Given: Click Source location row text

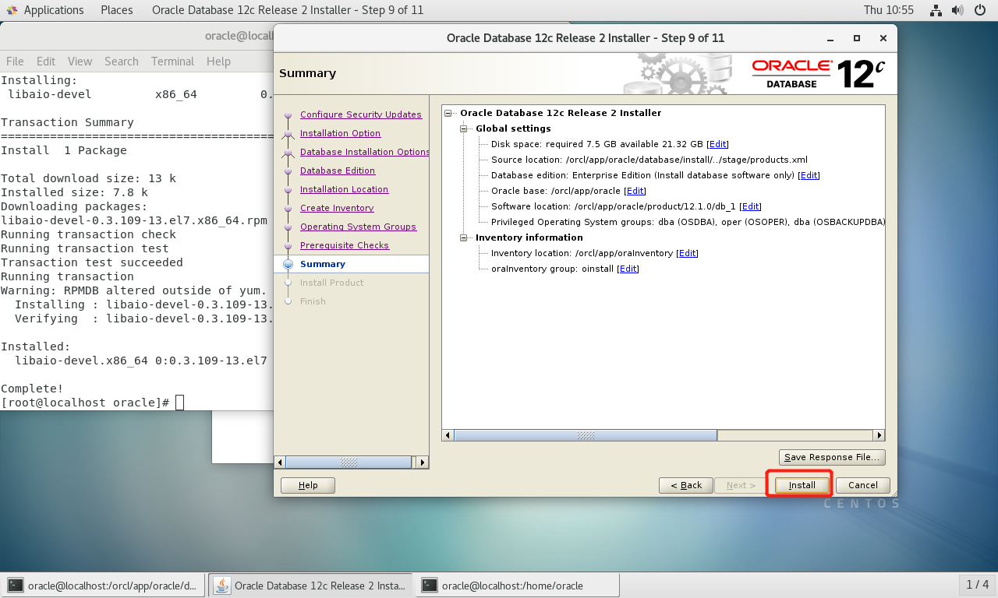Looking at the screenshot, I should (649, 160).
